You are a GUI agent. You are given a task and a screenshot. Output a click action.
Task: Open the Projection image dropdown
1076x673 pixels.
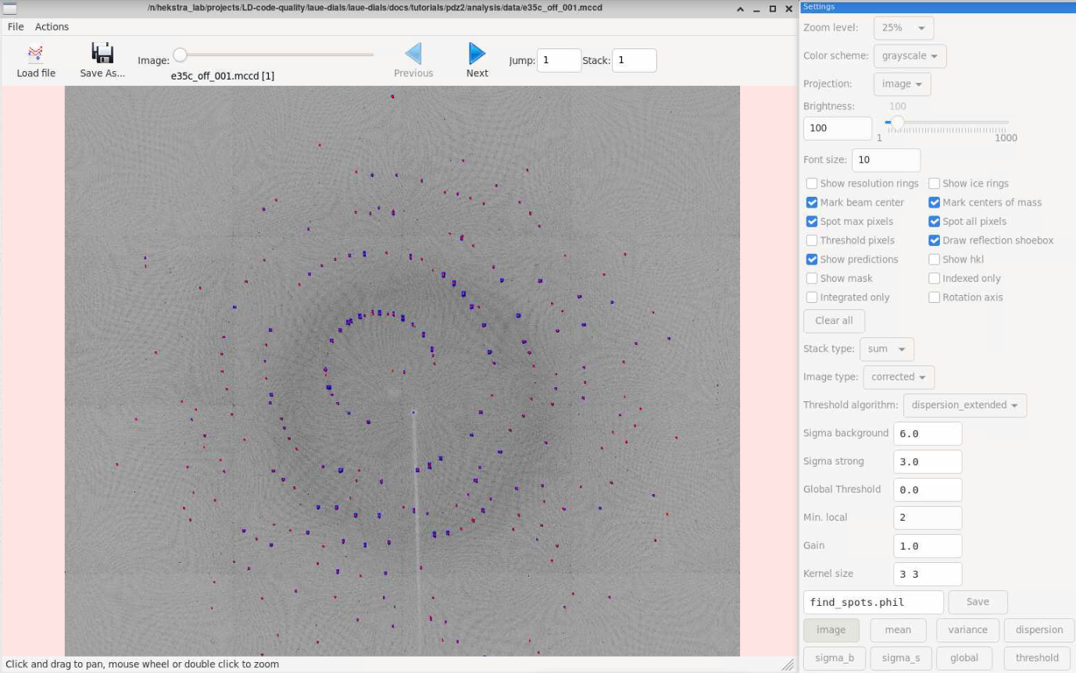pyautogui.click(x=902, y=84)
